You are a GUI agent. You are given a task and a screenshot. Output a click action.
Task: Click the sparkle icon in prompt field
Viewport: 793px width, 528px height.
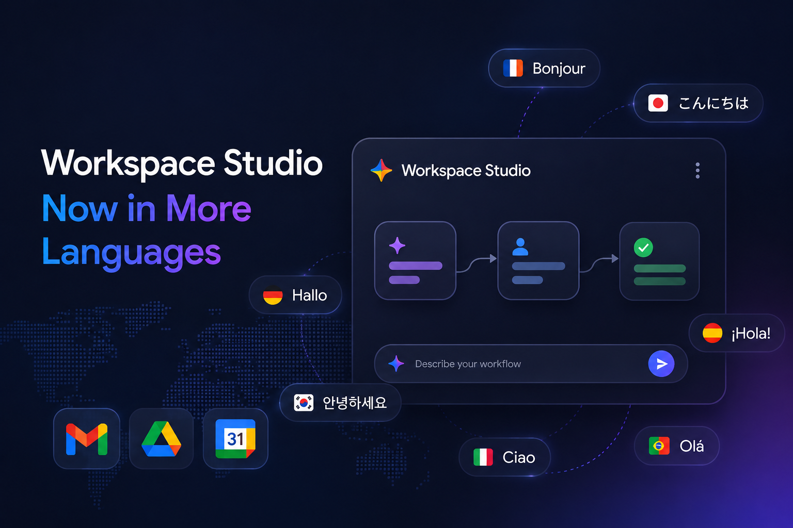(x=396, y=364)
